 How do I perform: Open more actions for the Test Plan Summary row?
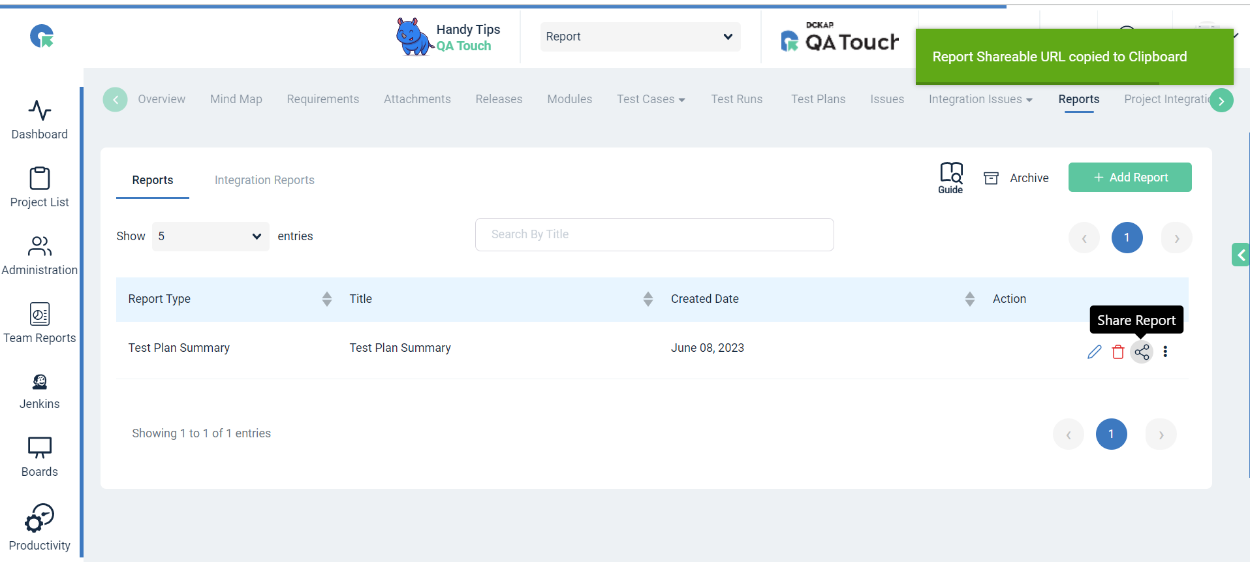click(x=1165, y=352)
